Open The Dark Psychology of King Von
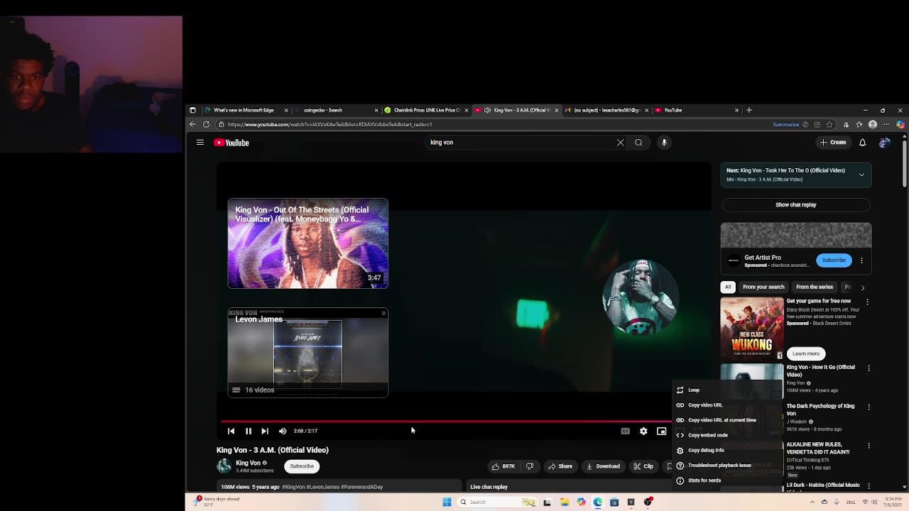This screenshot has height=511, width=909. [820, 410]
